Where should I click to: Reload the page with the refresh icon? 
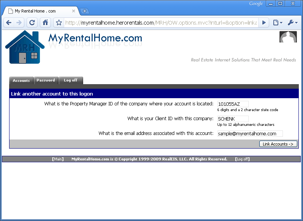click(32, 23)
